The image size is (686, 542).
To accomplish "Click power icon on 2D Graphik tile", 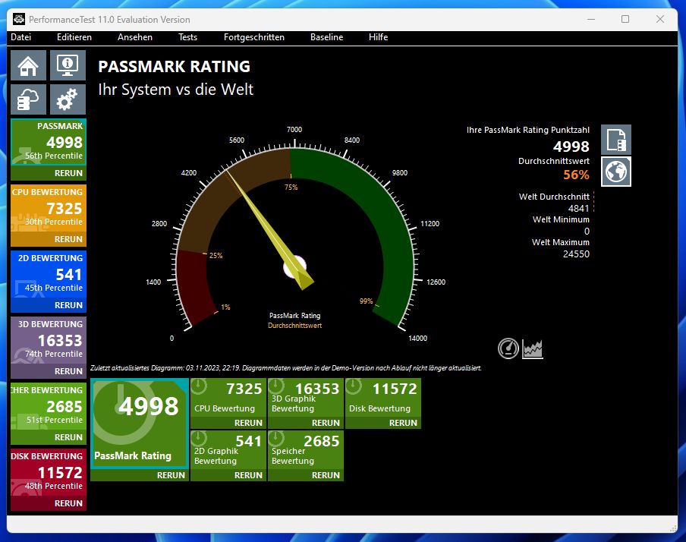I will pos(199,438).
